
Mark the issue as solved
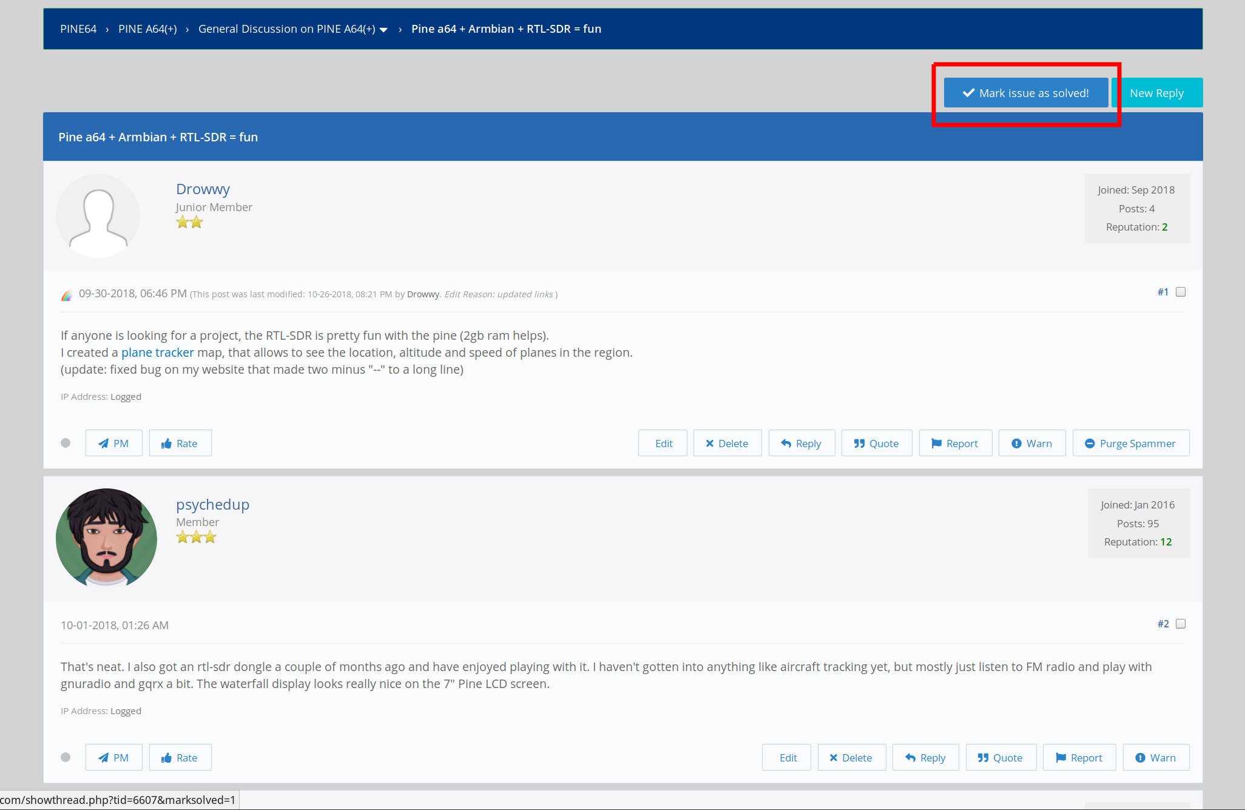1025,93
